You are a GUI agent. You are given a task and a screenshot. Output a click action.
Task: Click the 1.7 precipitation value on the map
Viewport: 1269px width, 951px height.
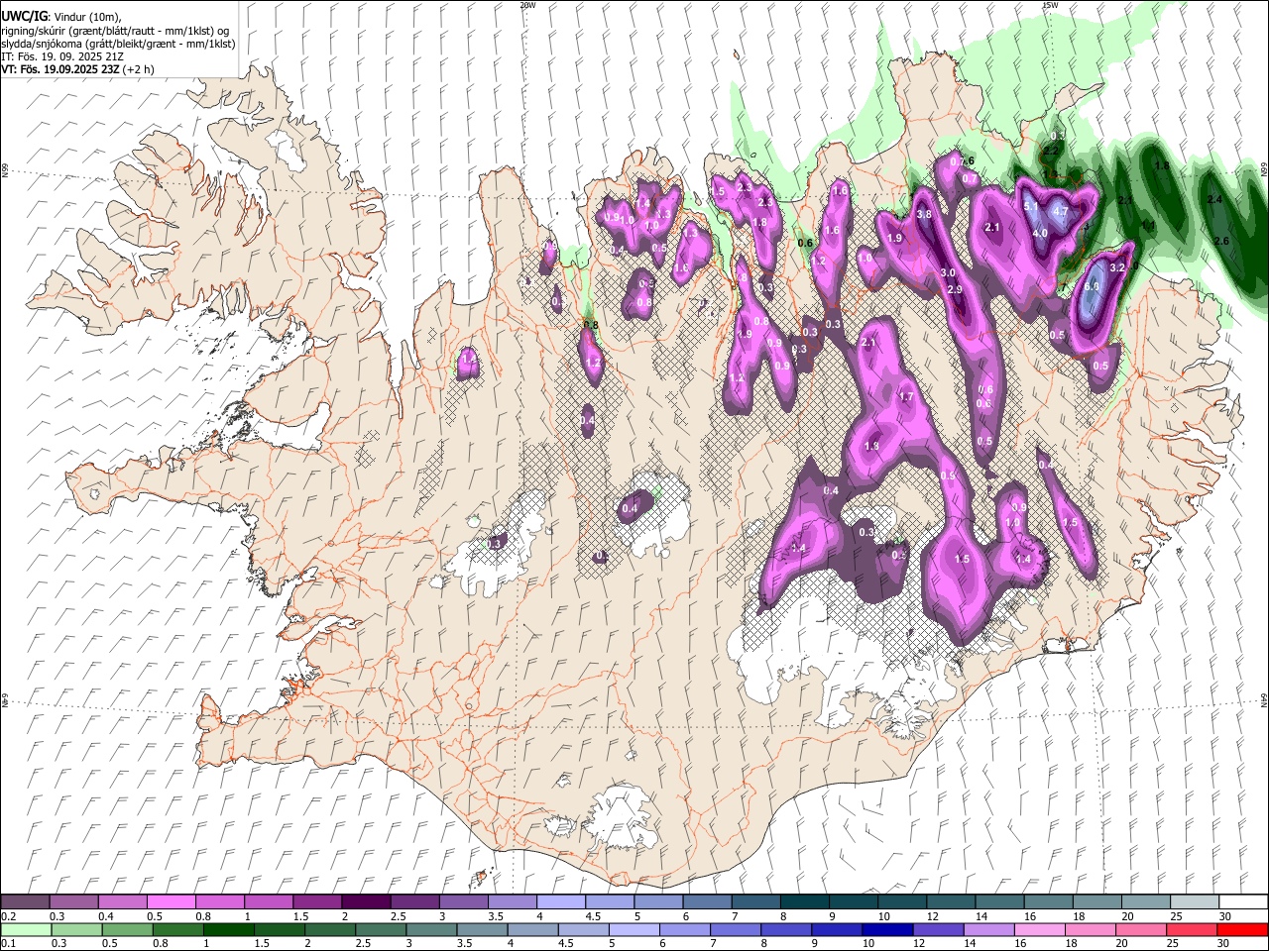905,396
